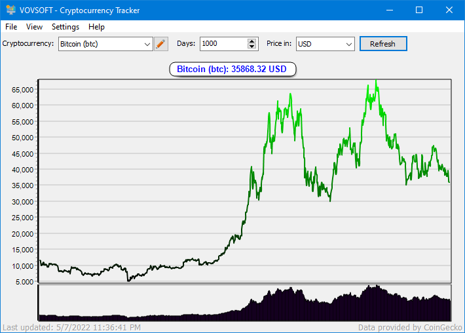Open the Help menu
The width and height of the screenshot is (465, 333).
click(x=96, y=27)
